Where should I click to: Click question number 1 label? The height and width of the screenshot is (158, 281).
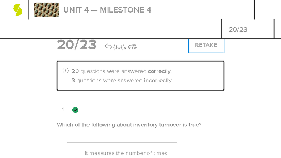coord(63,109)
